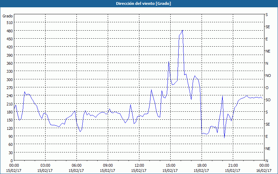Select the 90 y-axis value

pyautogui.click(x=11, y=136)
